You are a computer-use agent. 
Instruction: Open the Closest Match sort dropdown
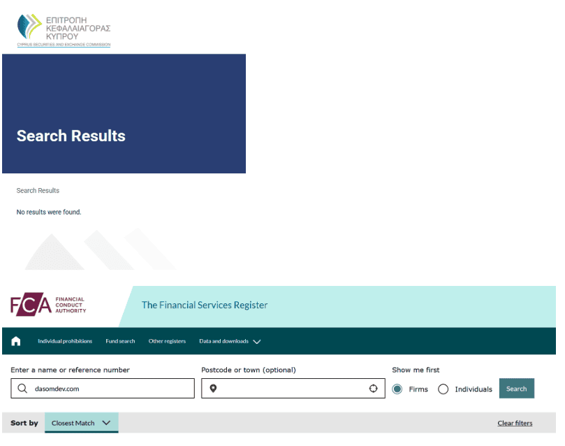click(x=81, y=423)
